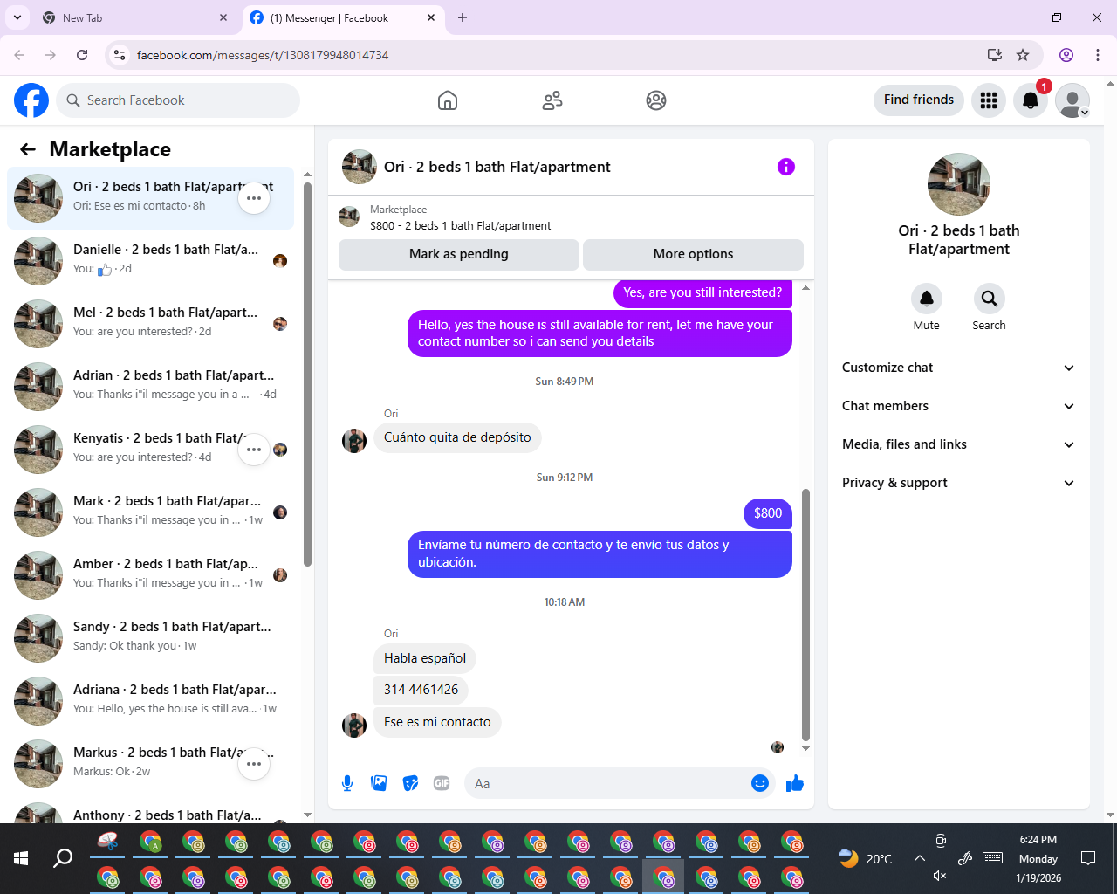Click the Facebook logo icon
Image resolution: width=1117 pixels, height=894 pixels.
31,100
